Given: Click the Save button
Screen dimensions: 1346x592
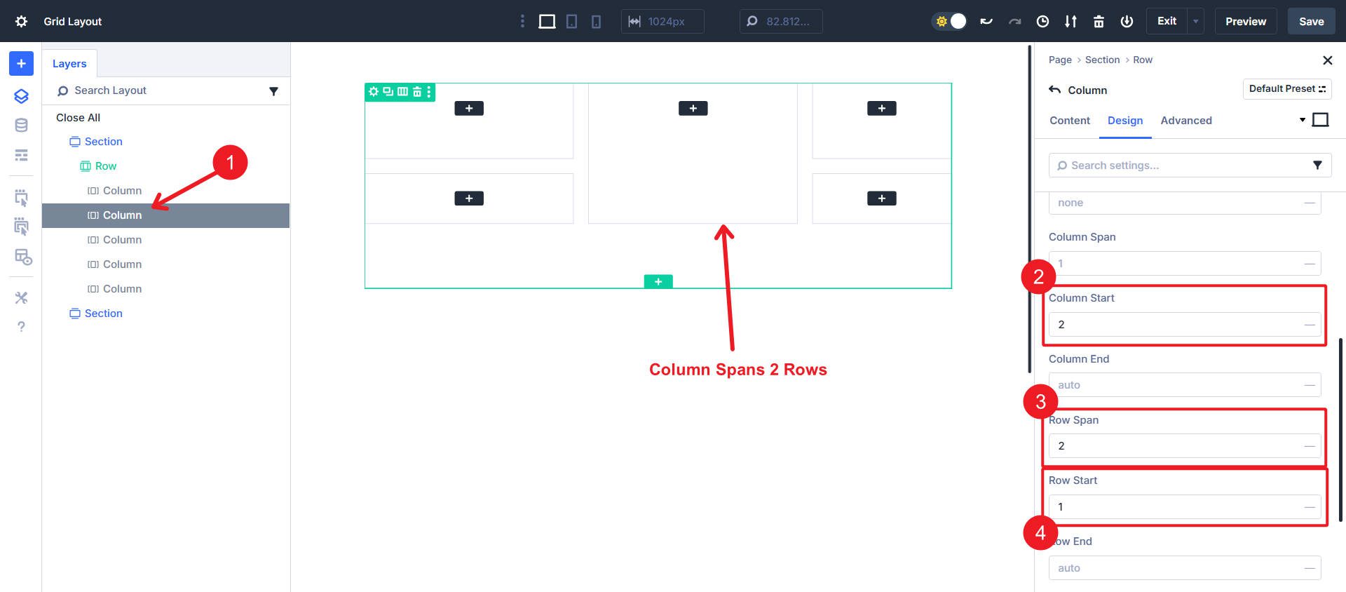Looking at the screenshot, I should pos(1311,22).
